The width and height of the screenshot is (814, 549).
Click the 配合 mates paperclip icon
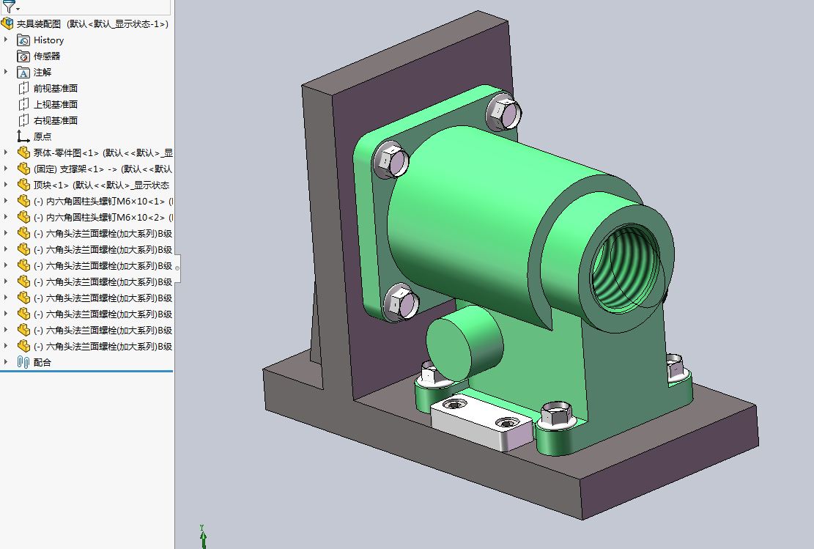coord(23,362)
